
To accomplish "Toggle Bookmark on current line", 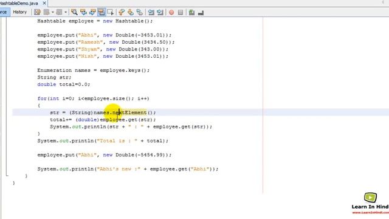I will 140,12.
